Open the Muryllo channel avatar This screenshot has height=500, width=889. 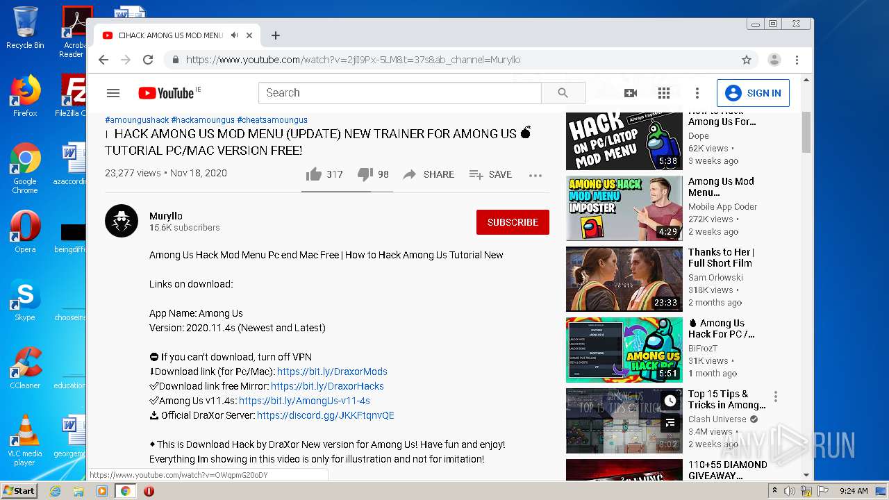tap(122, 222)
